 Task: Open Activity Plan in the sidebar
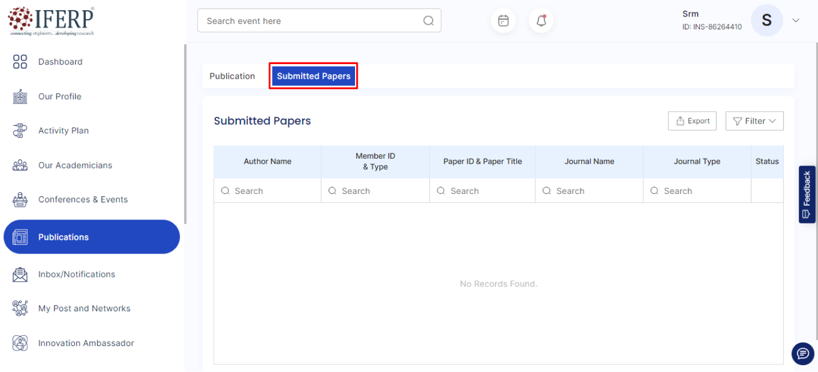(63, 130)
